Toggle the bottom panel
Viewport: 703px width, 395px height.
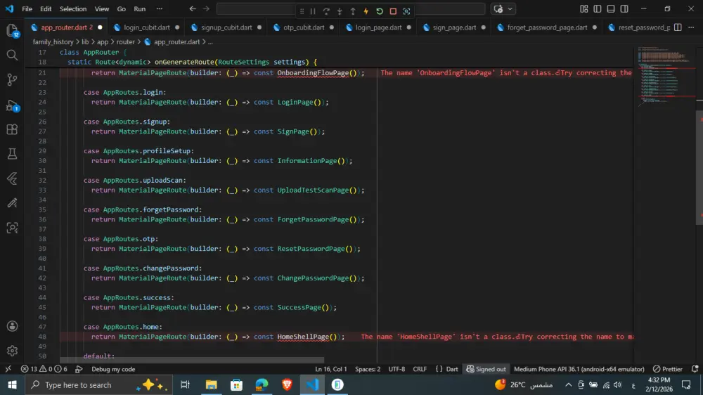coord(611,9)
